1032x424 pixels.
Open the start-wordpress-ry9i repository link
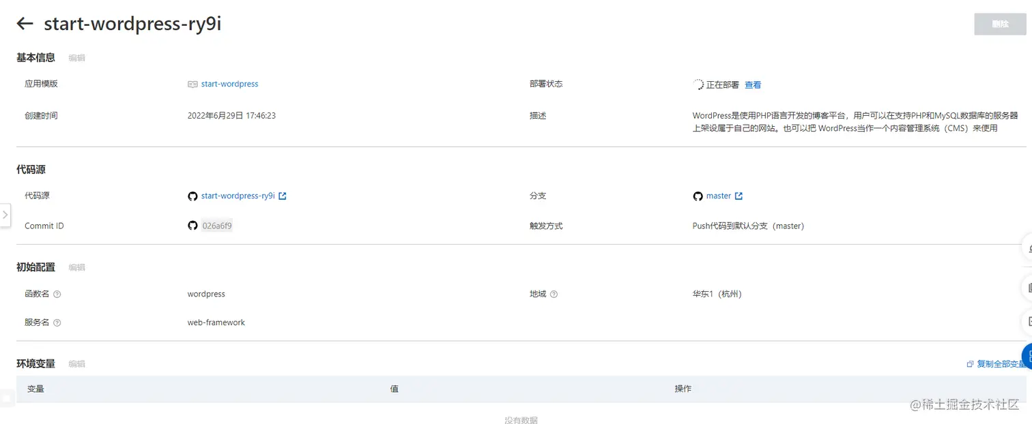[x=238, y=196]
